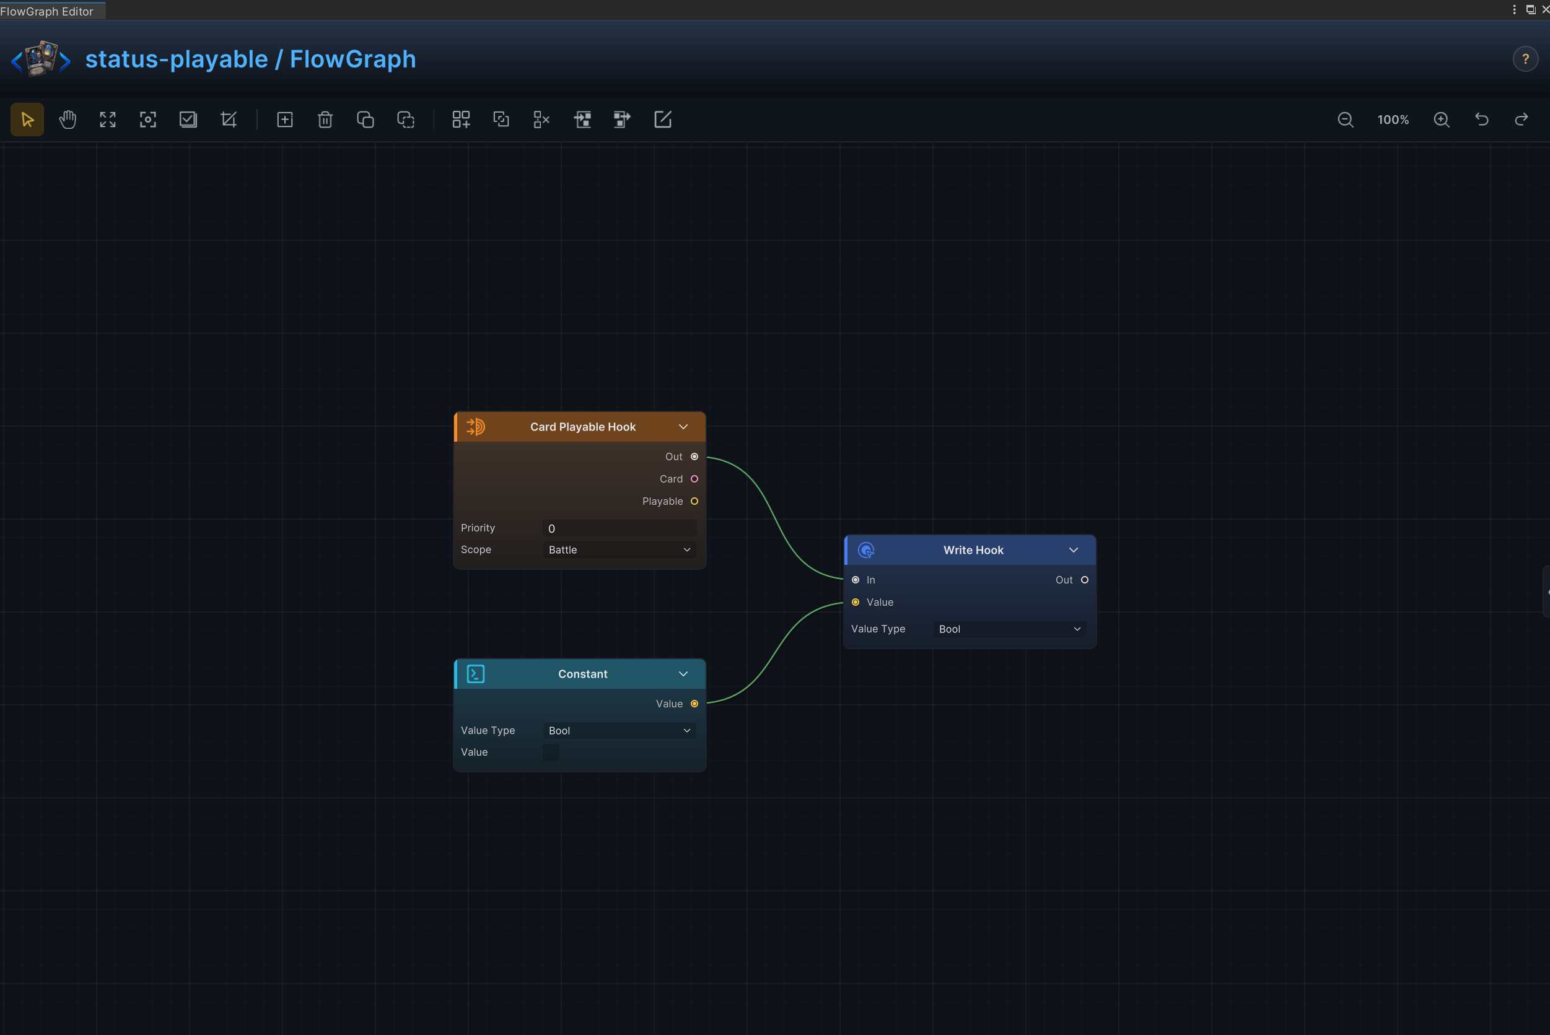Collapse the Write Hook node chevron
This screenshot has height=1035, width=1550.
(1074, 550)
